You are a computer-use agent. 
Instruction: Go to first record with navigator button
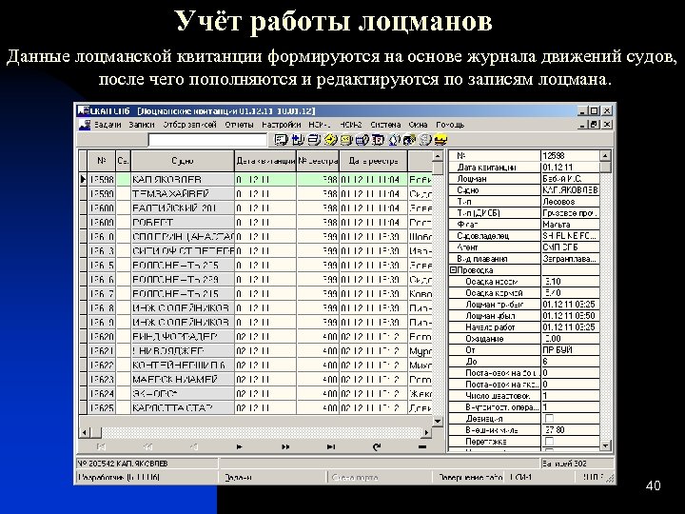(102, 446)
